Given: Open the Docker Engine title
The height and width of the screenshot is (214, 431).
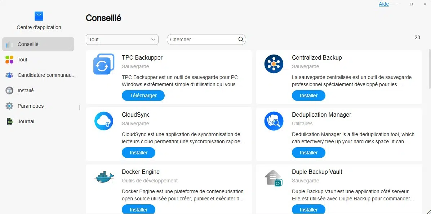Looking at the screenshot, I should pyautogui.click(x=141, y=172).
